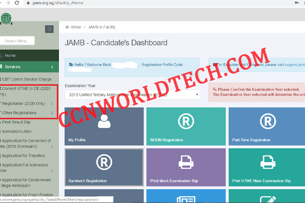Image resolution: width=305 pixels, height=203 pixels.
Task: Click the browser reload icon
Action: pos(17,3)
